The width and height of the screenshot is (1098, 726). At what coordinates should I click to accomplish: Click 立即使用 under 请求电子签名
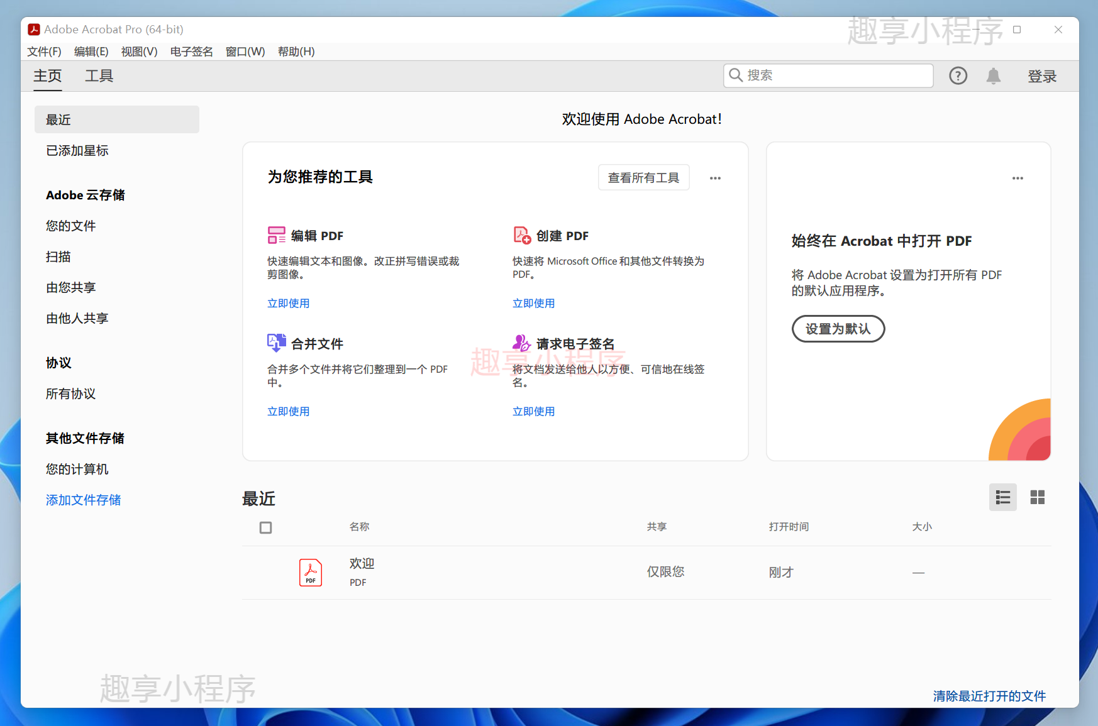pyautogui.click(x=534, y=412)
